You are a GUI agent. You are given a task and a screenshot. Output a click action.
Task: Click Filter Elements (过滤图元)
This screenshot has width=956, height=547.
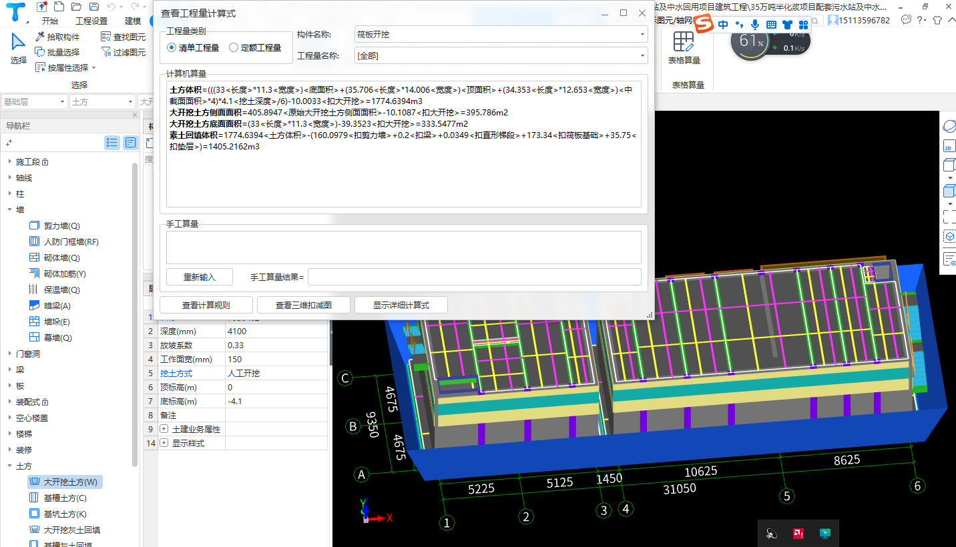pos(124,52)
